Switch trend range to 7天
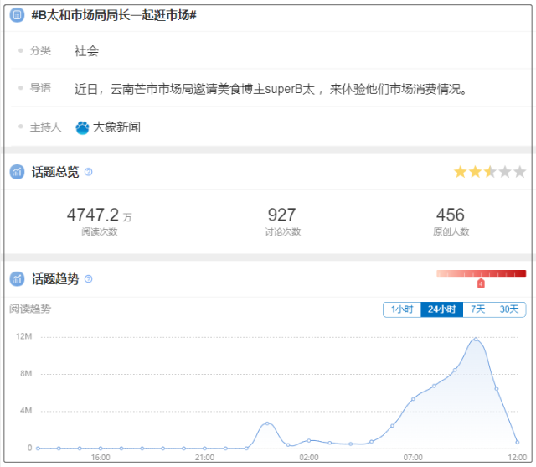Viewport: 536px width, 467px height. tap(477, 309)
